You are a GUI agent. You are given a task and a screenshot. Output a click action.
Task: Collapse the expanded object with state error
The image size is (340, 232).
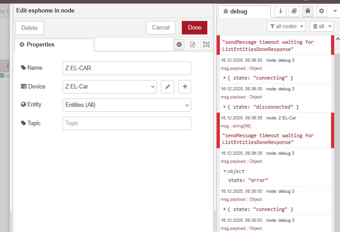click(225, 171)
